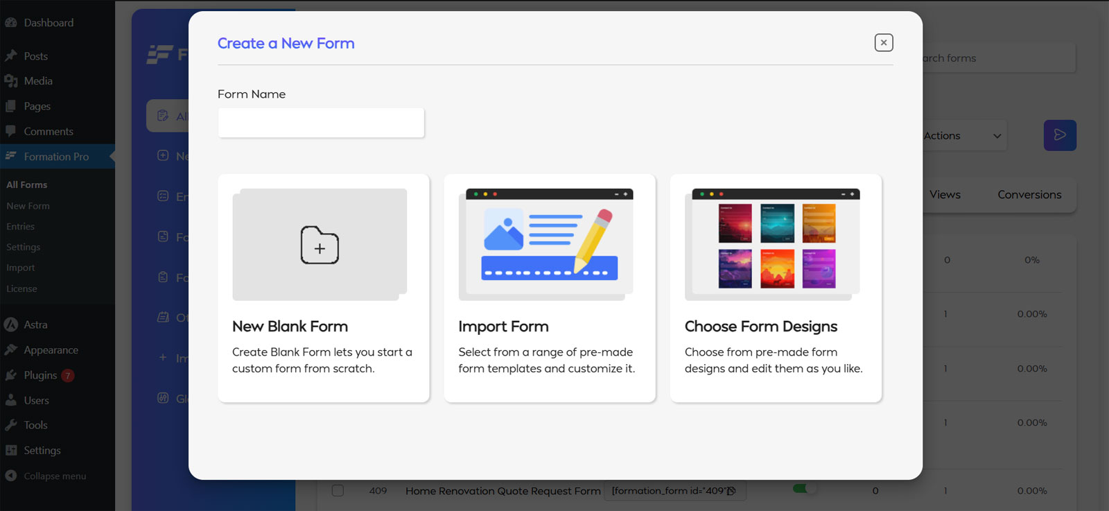The image size is (1109, 511).
Task: Sort by Views column header
Action: click(945, 195)
